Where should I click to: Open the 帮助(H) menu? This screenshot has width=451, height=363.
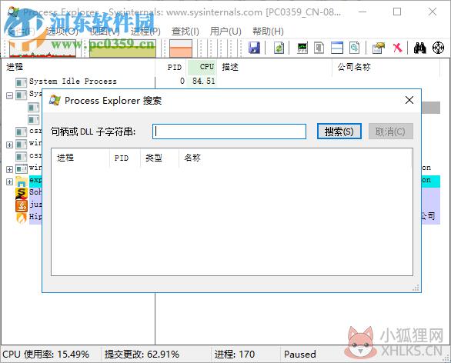268,31
